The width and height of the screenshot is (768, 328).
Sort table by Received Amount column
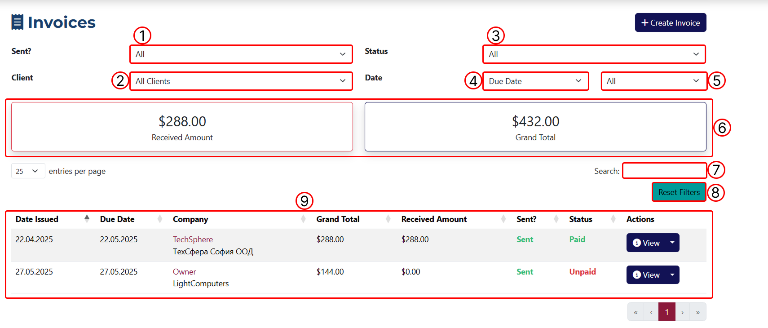point(454,219)
